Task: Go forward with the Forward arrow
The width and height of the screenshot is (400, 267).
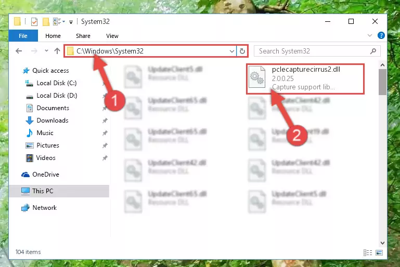Action: (x=34, y=51)
